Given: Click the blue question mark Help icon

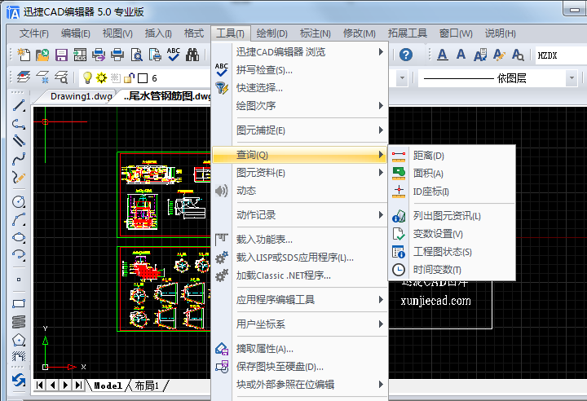Looking at the screenshot, I should click(406, 55).
